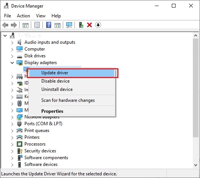
Task: Click the scrollbar up arrow
Action: (x=195, y=35)
